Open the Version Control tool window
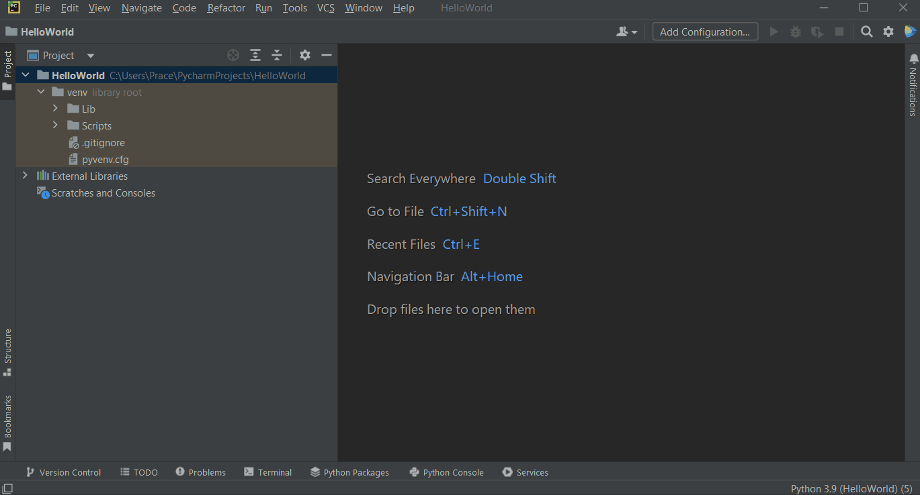 coord(63,472)
